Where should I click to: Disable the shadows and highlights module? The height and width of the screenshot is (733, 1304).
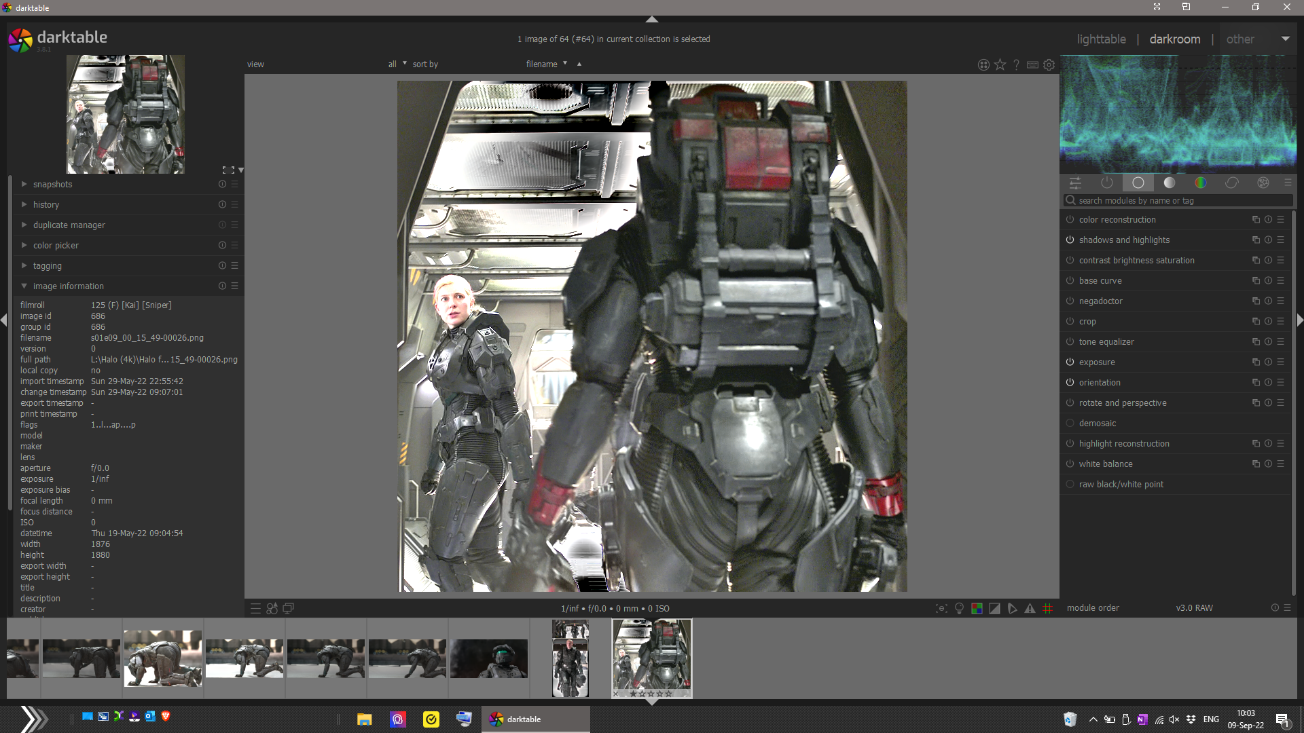pyautogui.click(x=1070, y=240)
